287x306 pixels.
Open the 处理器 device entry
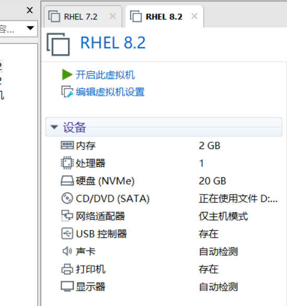pos(90,163)
